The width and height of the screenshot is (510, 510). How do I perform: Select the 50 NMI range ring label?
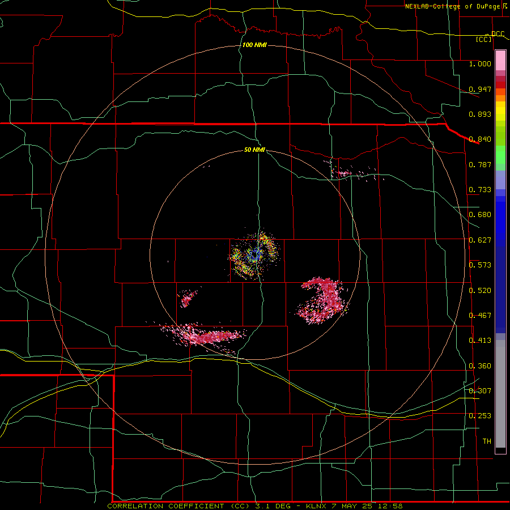click(254, 150)
